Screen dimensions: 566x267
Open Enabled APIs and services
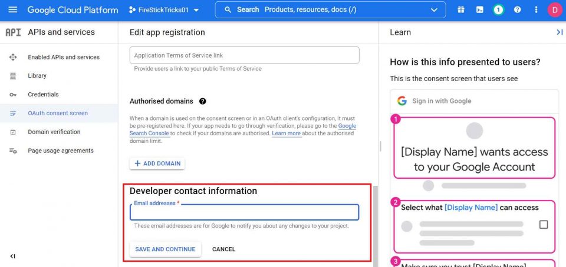tap(64, 57)
